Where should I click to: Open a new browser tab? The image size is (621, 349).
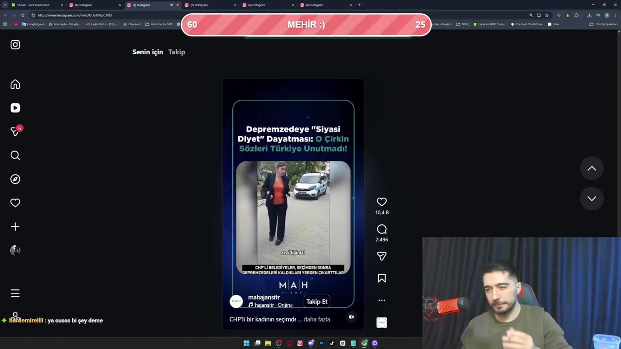pos(359,5)
